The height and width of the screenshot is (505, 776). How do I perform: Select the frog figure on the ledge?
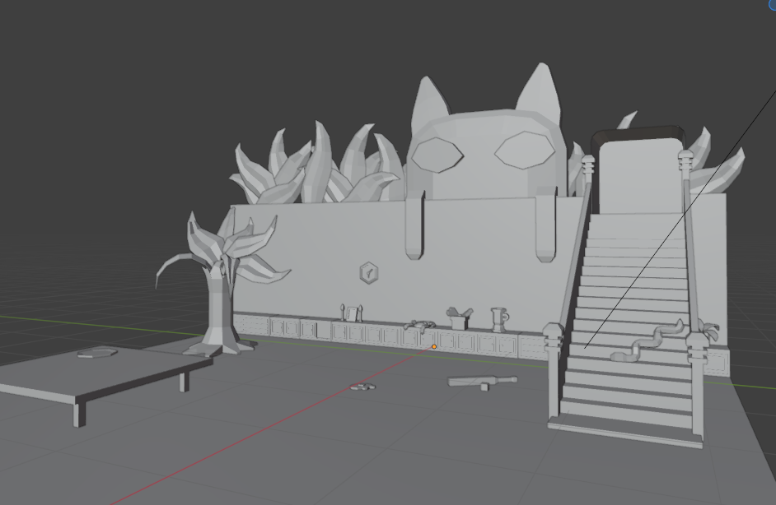418,326
